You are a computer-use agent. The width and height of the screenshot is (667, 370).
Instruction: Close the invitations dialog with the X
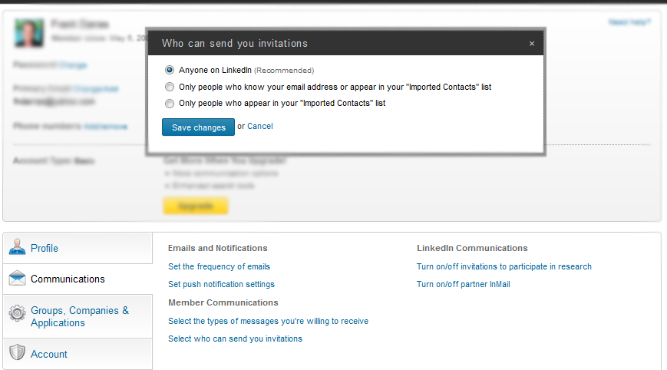(x=532, y=44)
